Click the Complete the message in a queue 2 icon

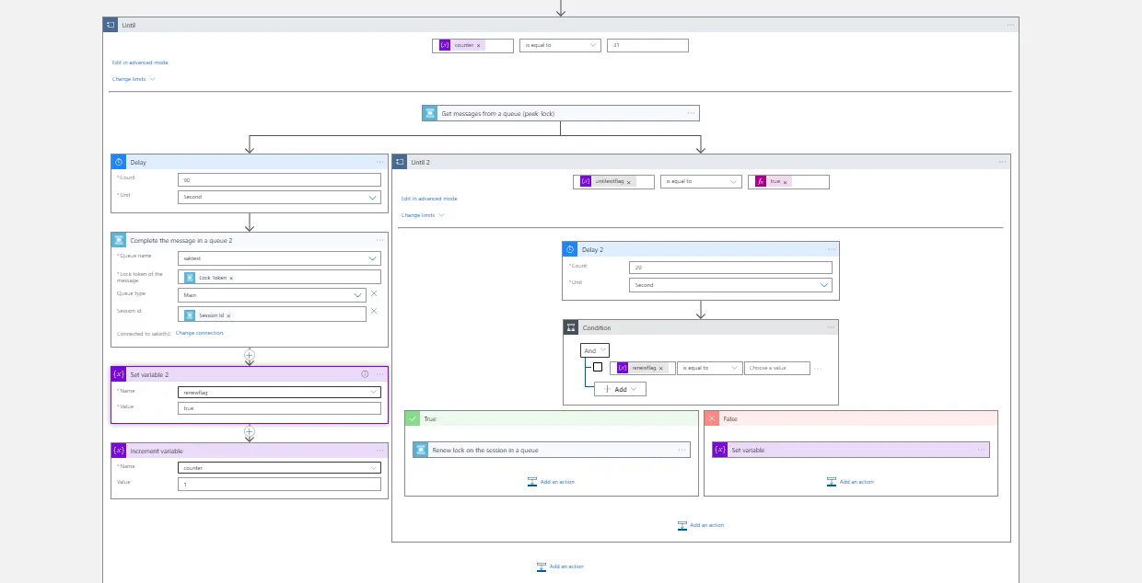[x=119, y=240]
